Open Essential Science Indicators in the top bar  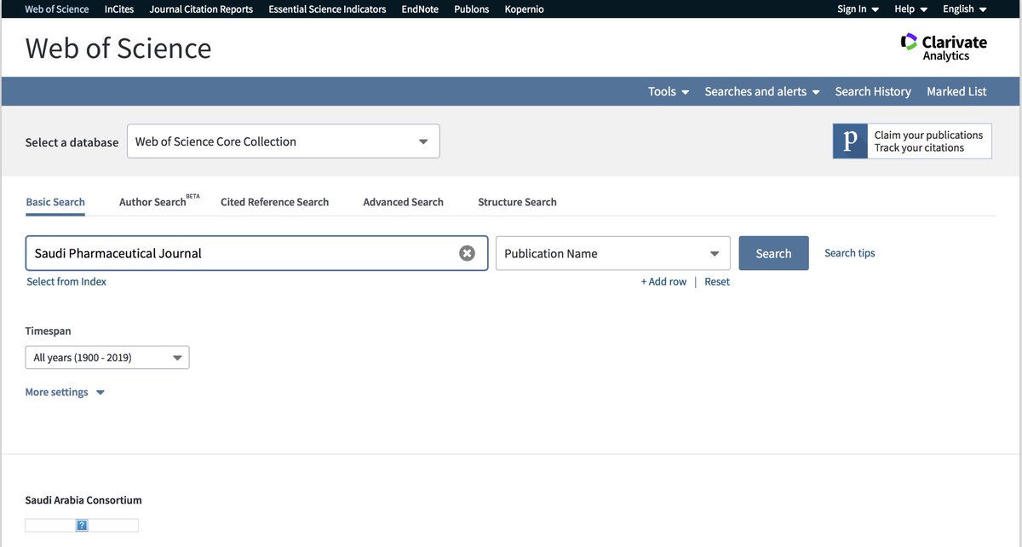tap(327, 9)
